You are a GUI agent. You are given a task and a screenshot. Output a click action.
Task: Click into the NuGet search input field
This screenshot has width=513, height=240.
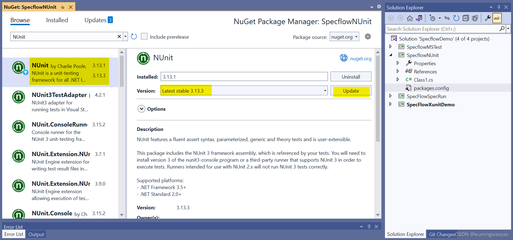click(x=64, y=37)
